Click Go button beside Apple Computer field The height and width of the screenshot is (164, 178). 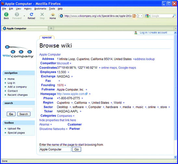point(77,149)
